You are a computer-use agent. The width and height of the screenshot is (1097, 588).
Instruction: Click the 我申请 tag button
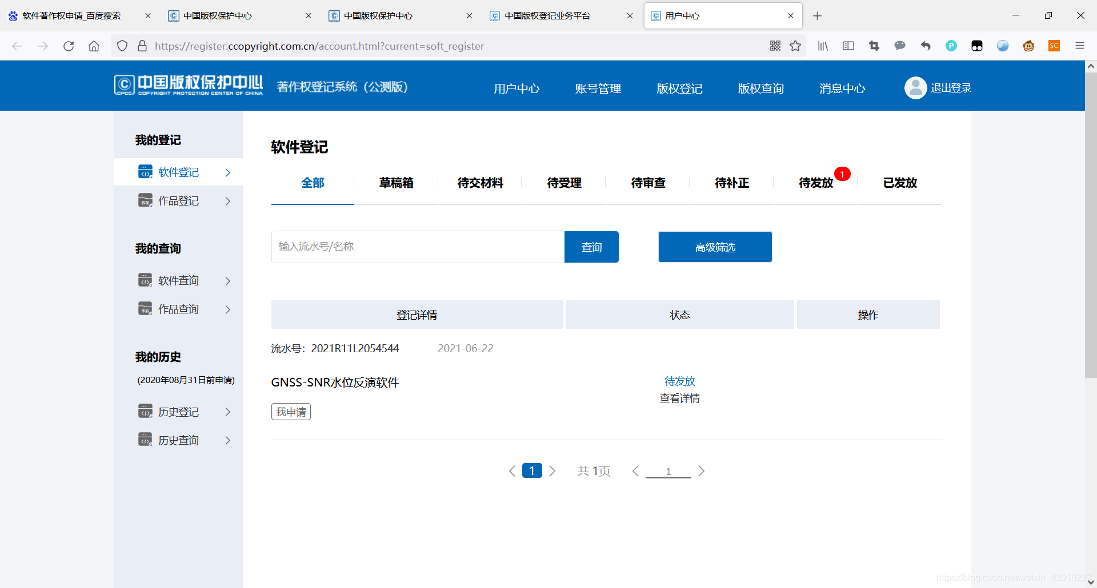click(x=291, y=412)
